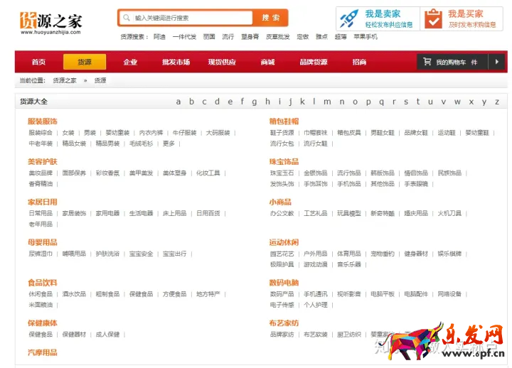
Task: Switch to the 批发市场 navigation tab
Action: 176,62
